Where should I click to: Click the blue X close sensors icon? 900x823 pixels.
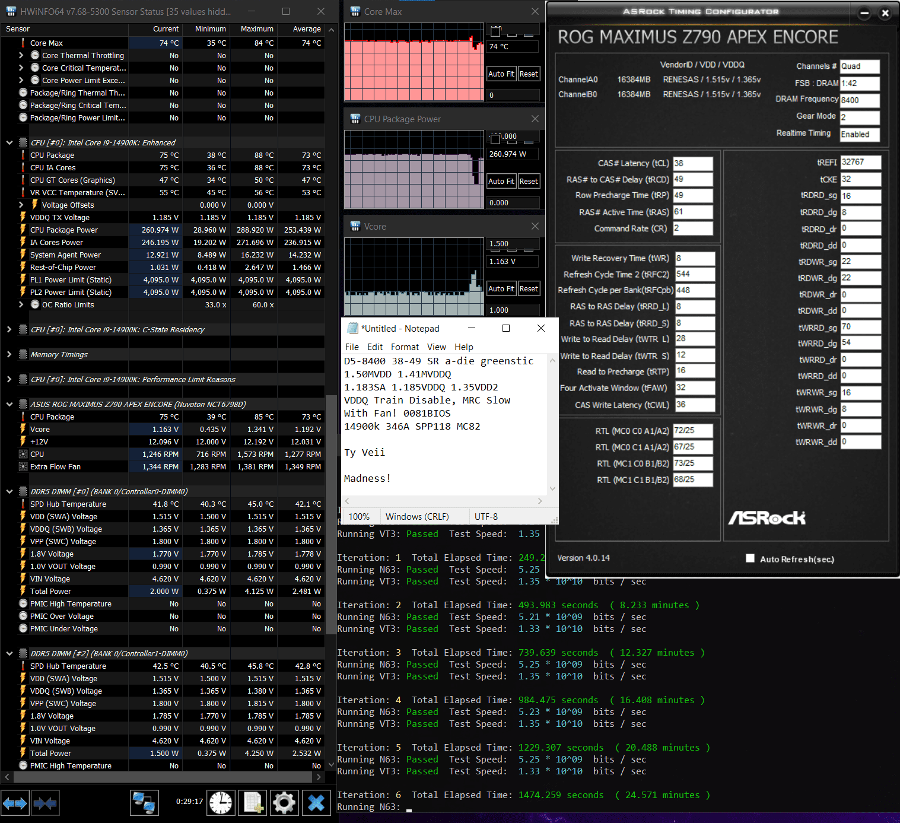coord(316,803)
